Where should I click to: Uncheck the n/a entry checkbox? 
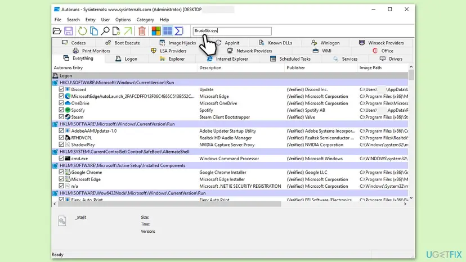click(61, 186)
